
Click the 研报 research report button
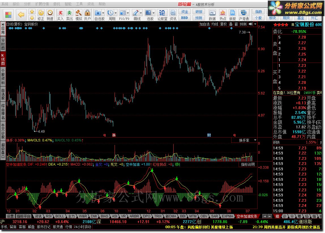[199, 12]
